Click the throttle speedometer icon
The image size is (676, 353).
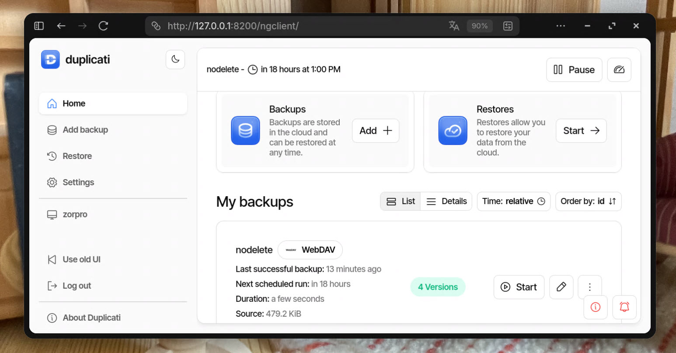tap(619, 70)
